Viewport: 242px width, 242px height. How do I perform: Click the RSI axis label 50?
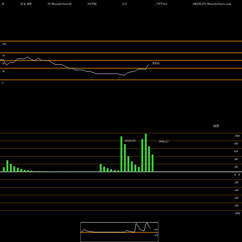point(3,63)
